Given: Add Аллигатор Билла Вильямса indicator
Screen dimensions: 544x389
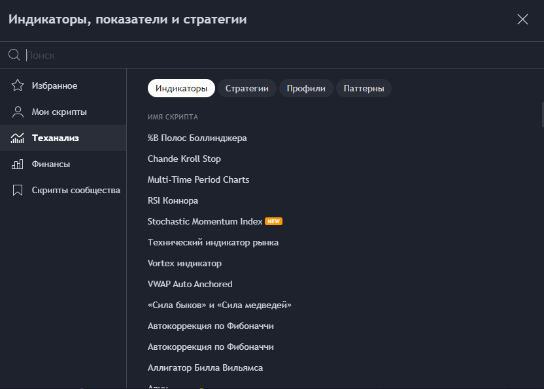Looking at the screenshot, I should point(205,367).
